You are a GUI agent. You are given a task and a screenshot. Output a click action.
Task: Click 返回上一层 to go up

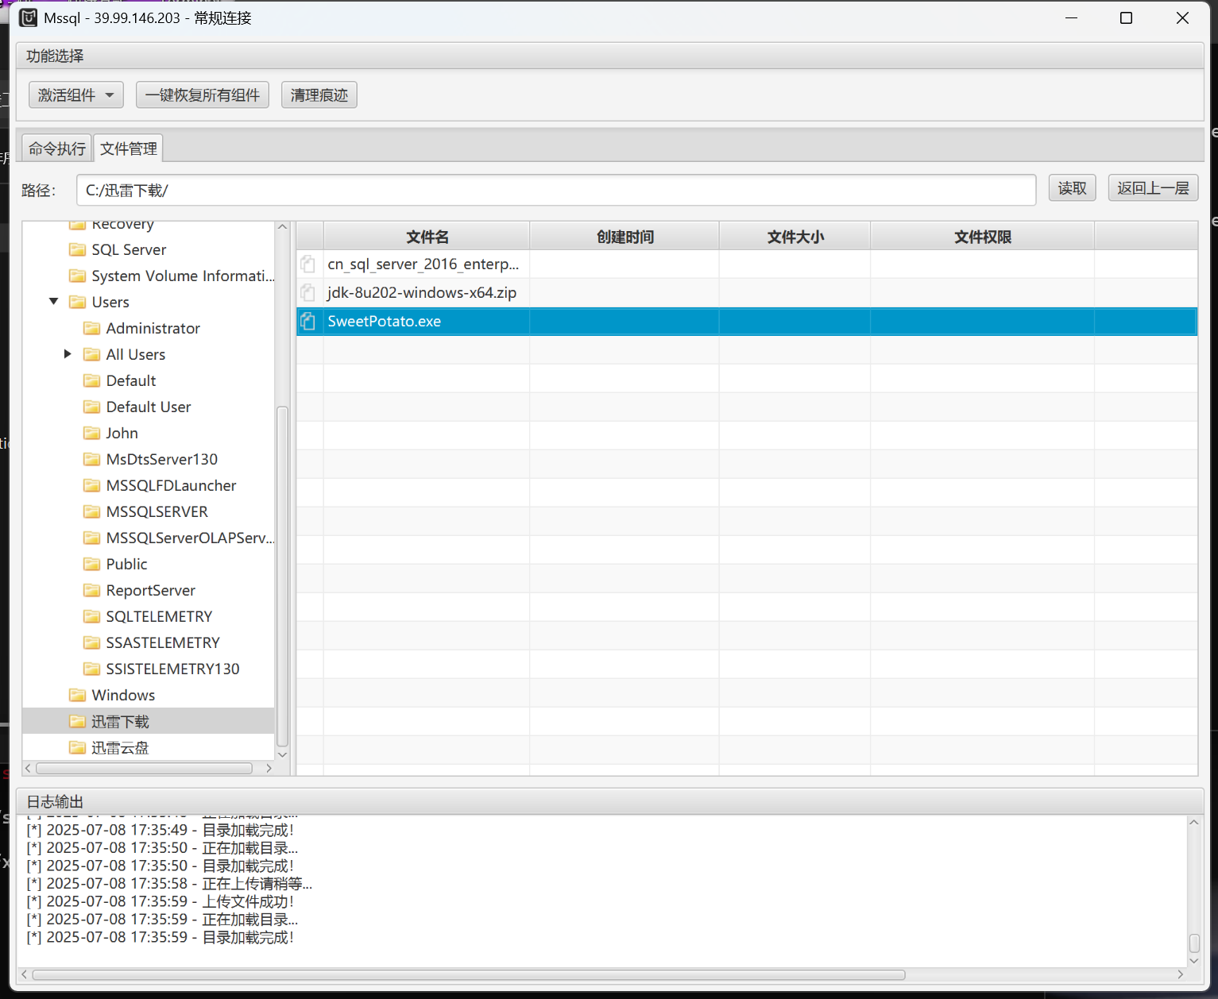(x=1153, y=188)
